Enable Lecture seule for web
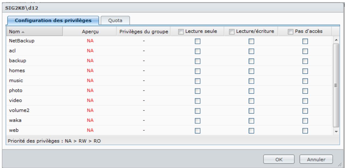The image size is (345, 168). tap(197, 131)
